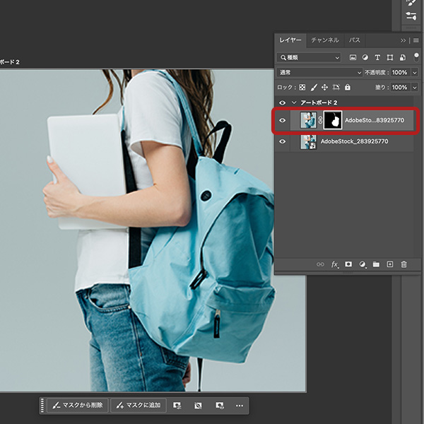Open the 不透明度 opacity dropdown arrow
This screenshot has width=424, height=424.
[x=413, y=72]
